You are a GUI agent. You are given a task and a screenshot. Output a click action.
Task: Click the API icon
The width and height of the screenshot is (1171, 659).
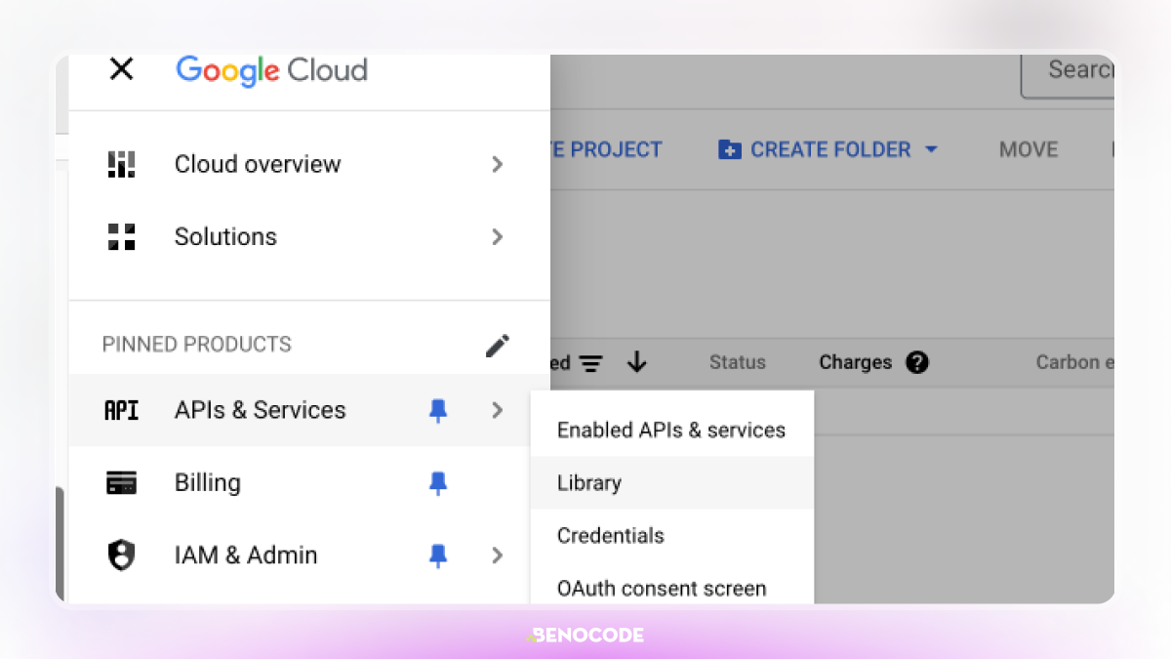[x=121, y=411]
